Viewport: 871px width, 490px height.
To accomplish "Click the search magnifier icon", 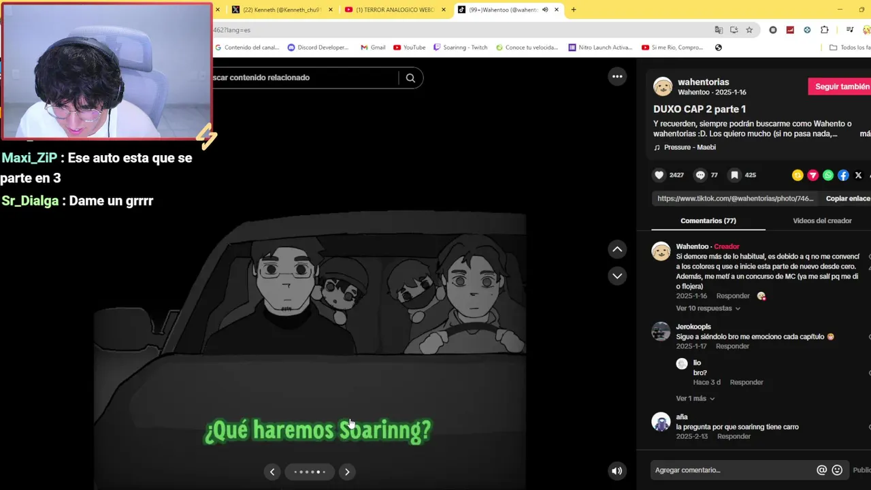I will 410,78.
